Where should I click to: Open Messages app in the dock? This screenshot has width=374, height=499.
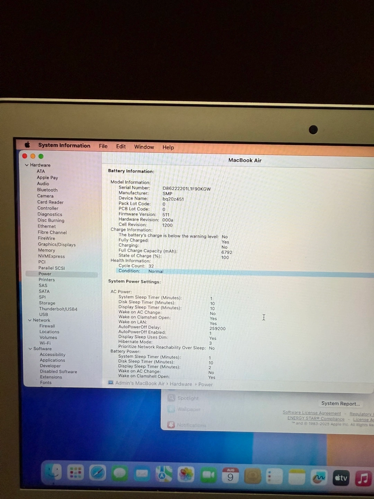click(120, 473)
